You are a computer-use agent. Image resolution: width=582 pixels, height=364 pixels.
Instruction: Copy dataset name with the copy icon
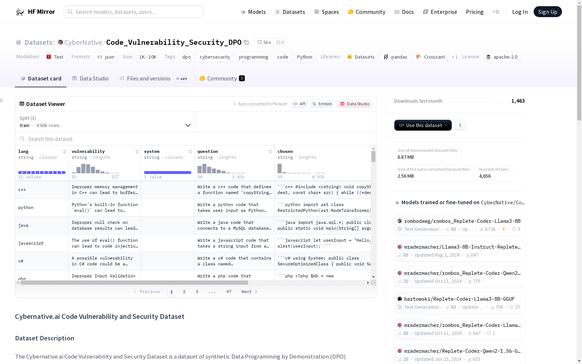point(246,42)
